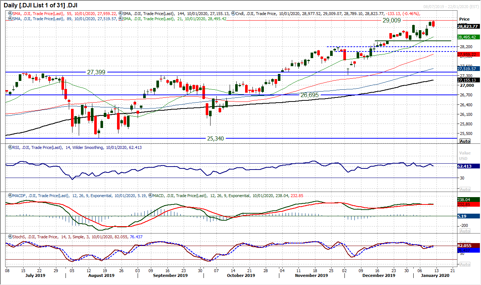Toggle Auto scaling on the stochastic pane

(x=465, y=264)
